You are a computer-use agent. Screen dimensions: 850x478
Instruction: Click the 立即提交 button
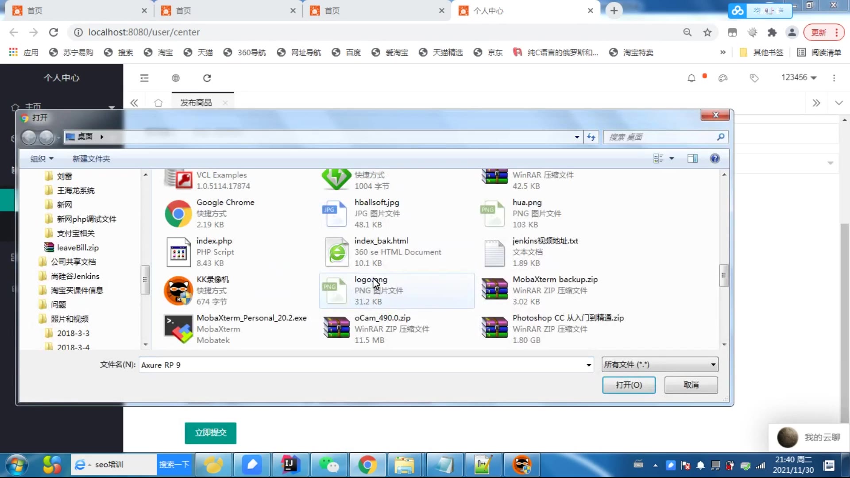(210, 433)
